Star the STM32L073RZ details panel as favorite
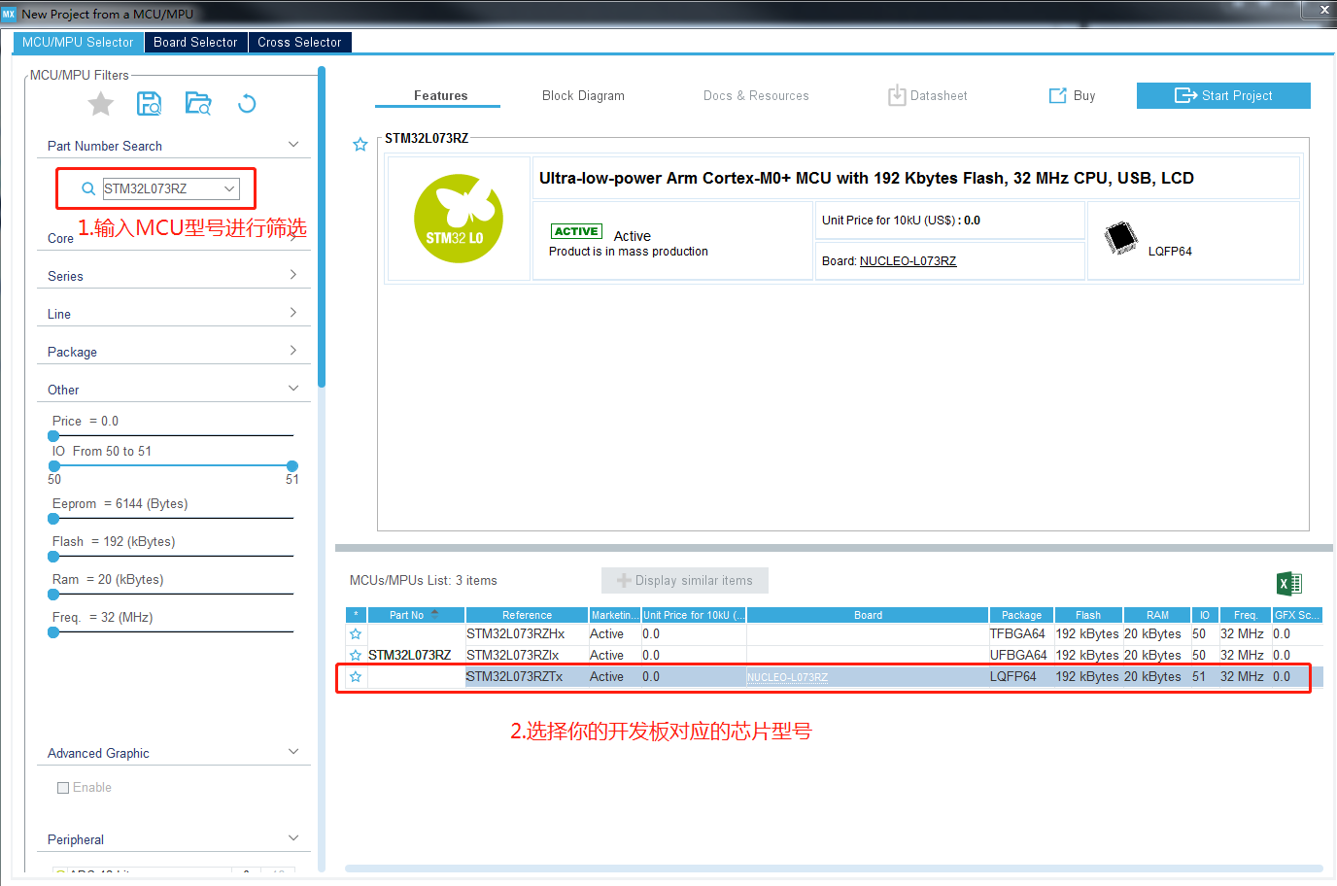 click(x=360, y=145)
